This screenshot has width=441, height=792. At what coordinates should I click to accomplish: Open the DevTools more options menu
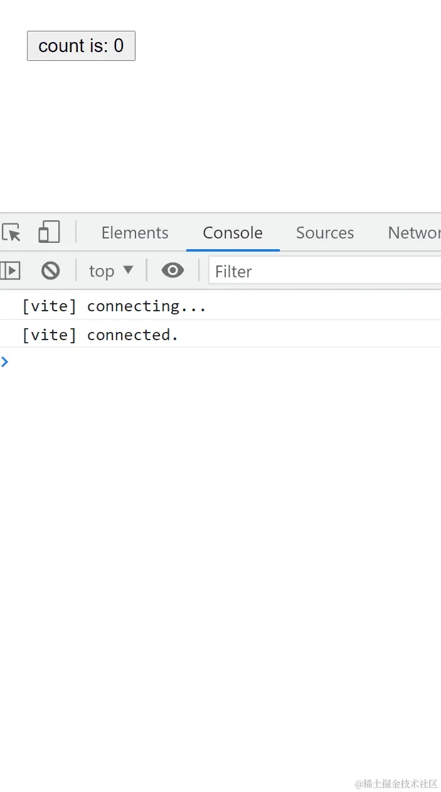[438, 233]
